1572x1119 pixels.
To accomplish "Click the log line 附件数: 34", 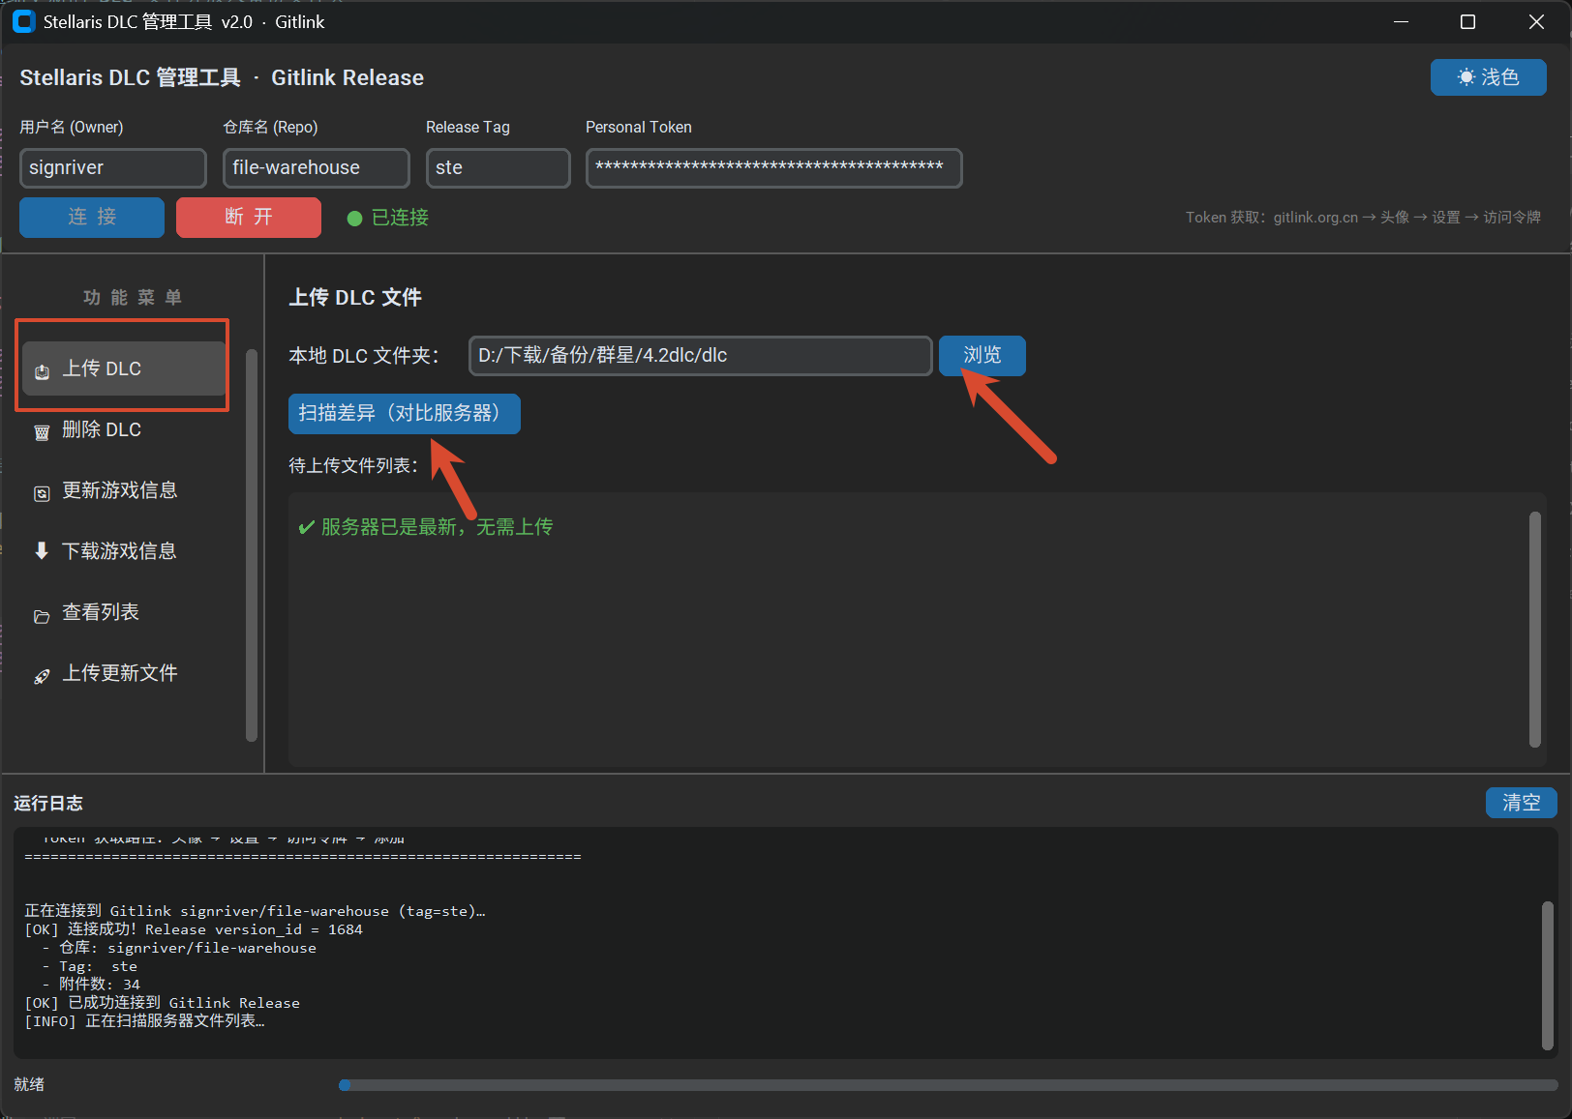I will (x=92, y=985).
